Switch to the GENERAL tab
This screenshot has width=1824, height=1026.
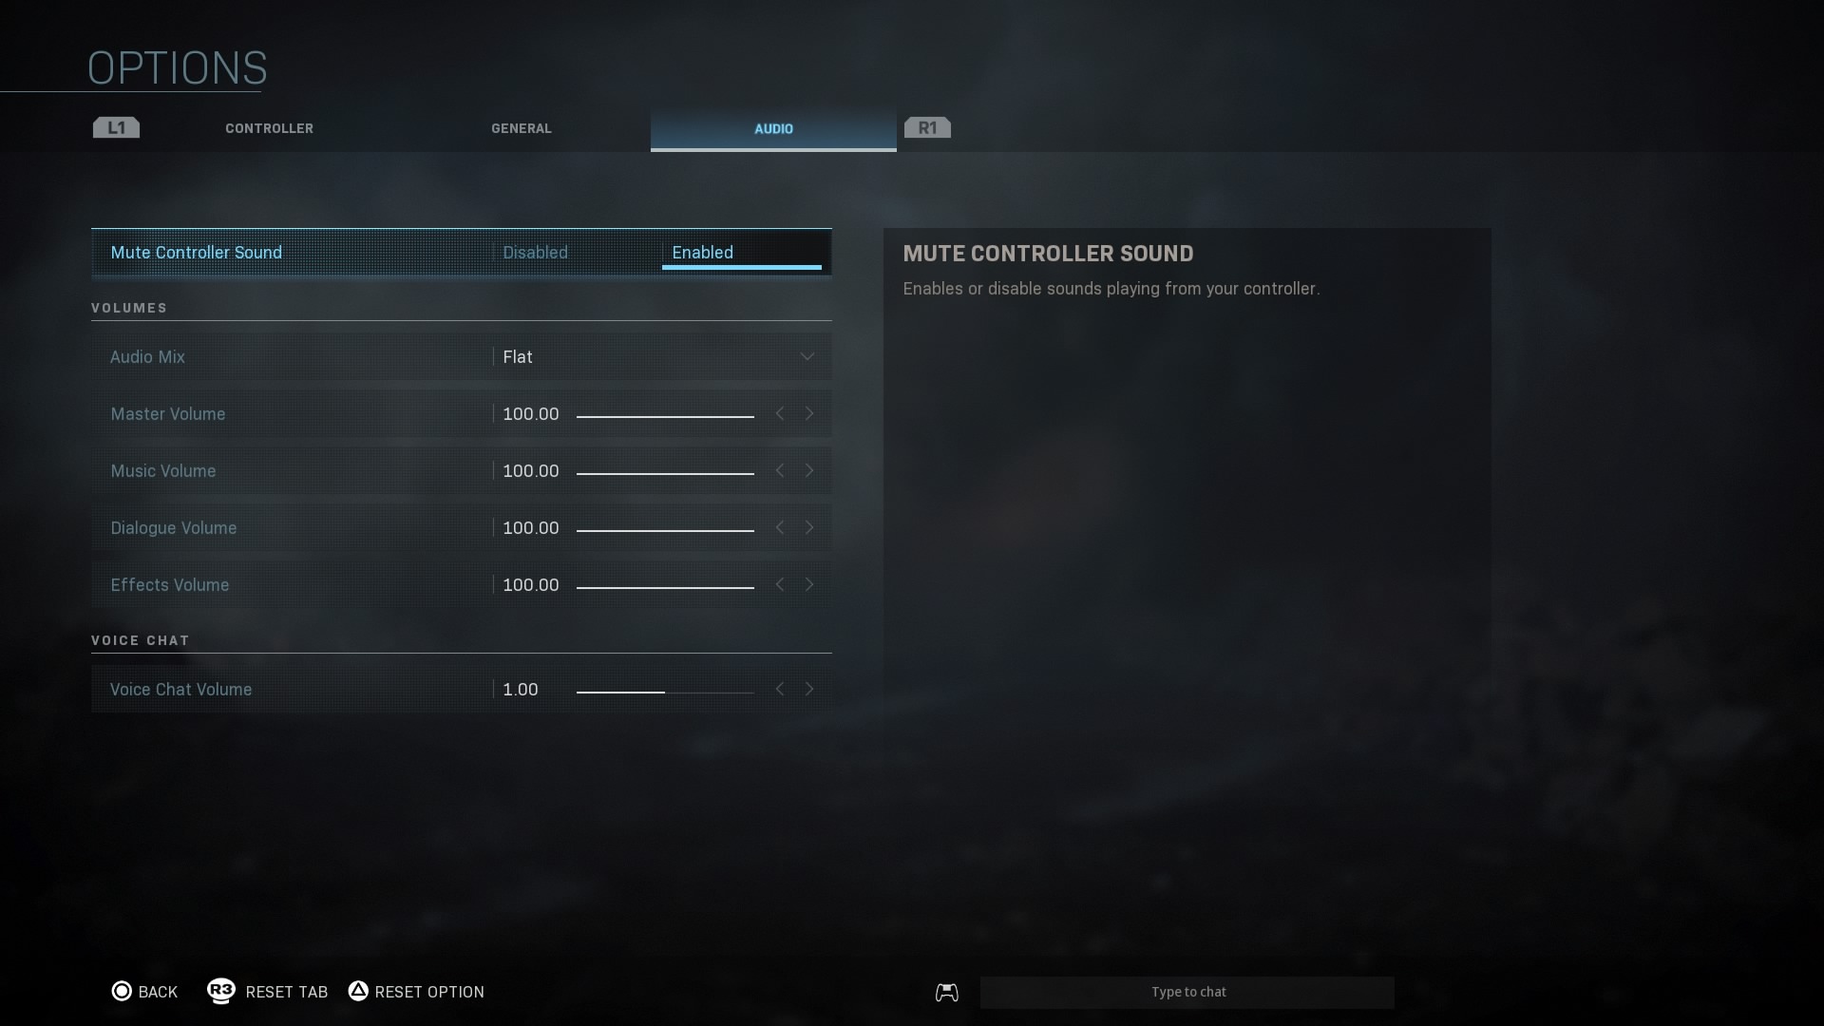pyautogui.click(x=522, y=128)
